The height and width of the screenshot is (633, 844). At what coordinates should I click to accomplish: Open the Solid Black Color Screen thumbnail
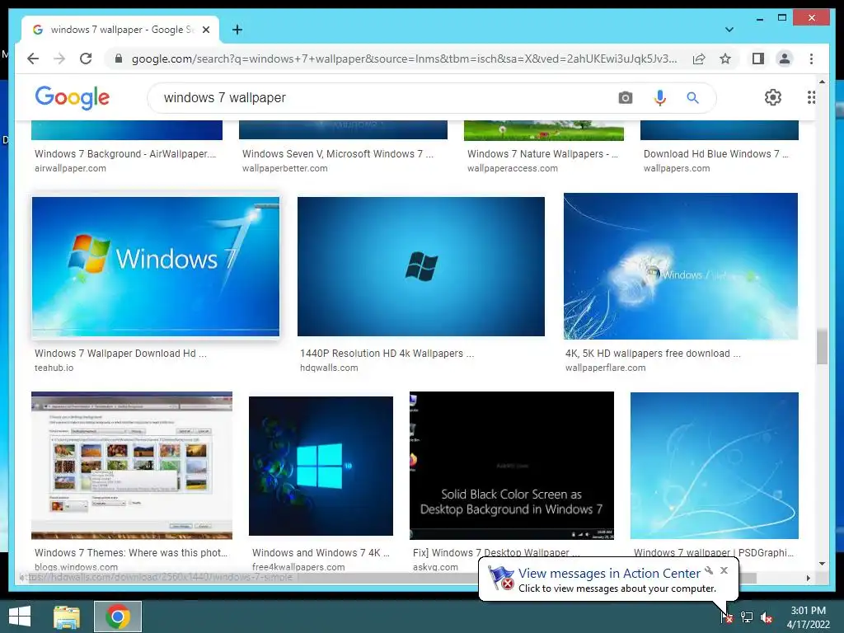[511, 466]
